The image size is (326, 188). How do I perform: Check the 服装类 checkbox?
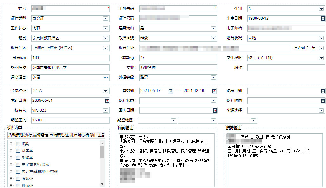pyautogui.click(x=18, y=179)
